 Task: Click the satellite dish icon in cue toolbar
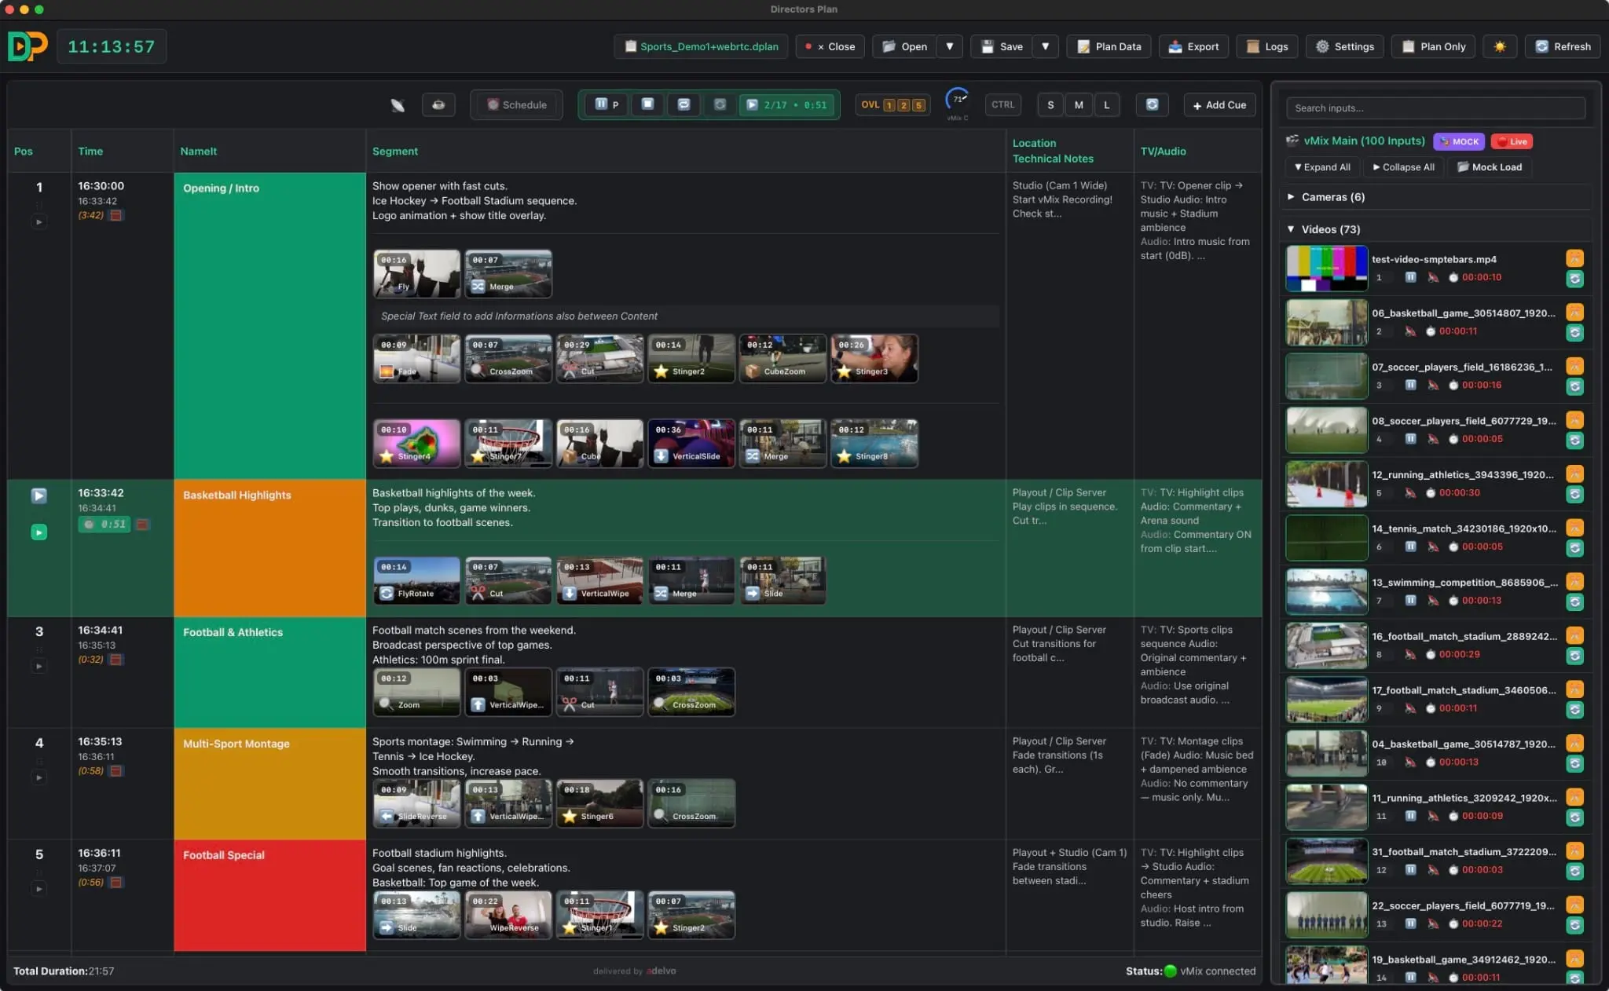click(398, 104)
